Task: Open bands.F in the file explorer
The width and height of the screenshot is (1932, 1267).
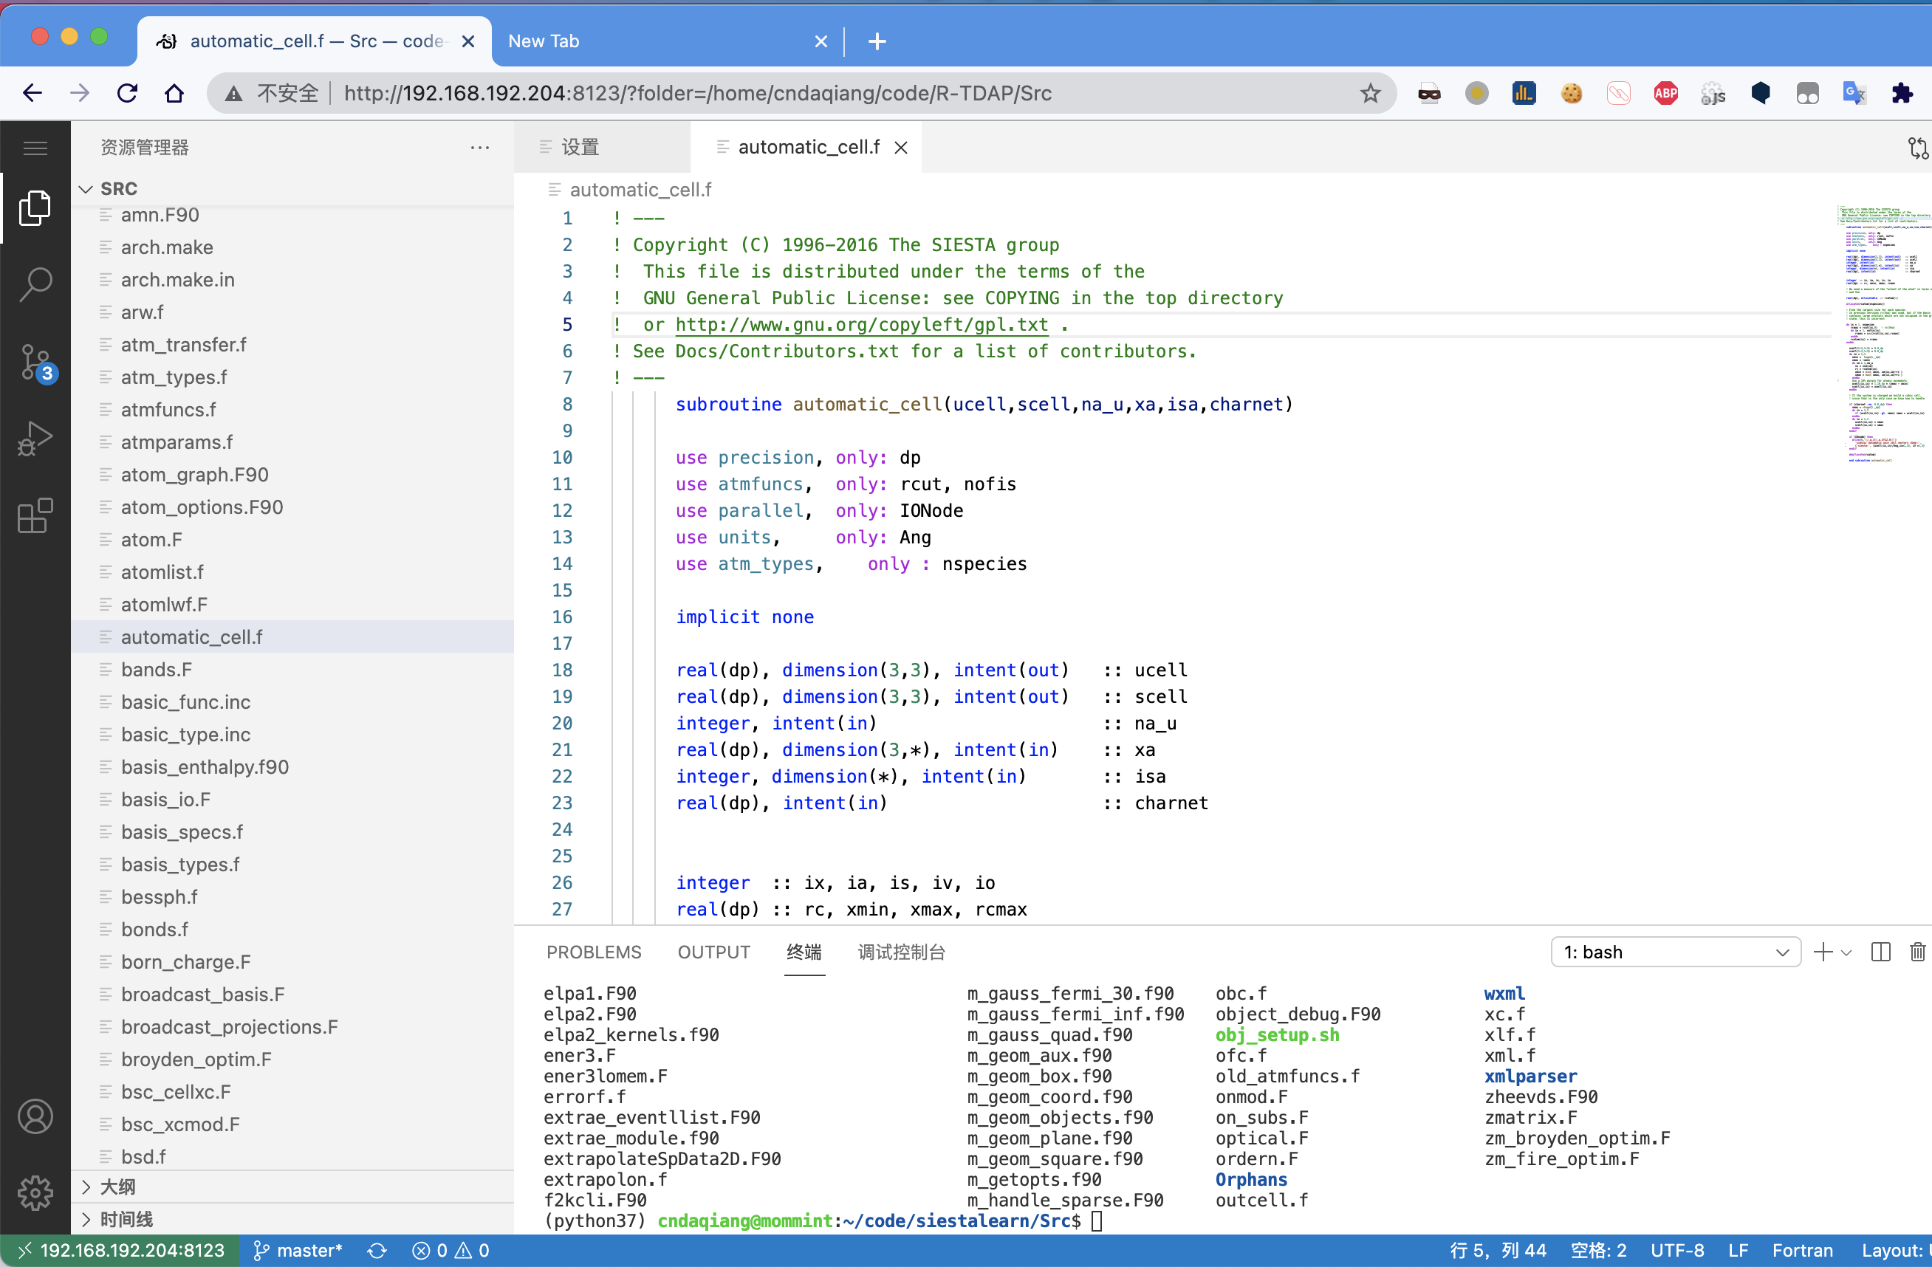Action: tap(157, 670)
